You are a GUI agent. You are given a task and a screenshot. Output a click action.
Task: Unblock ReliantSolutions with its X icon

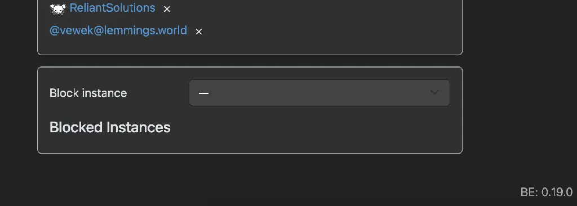[167, 9]
